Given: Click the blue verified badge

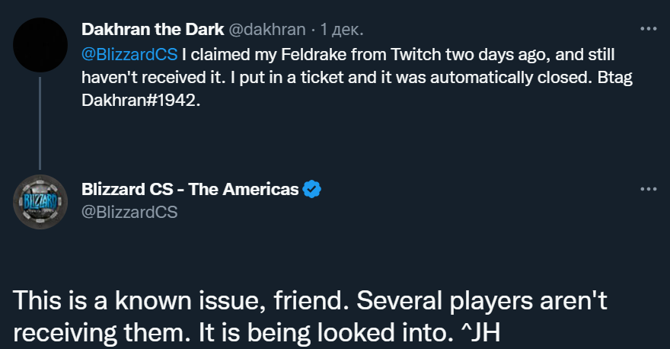Looking at the screenshot, I should tap(312, 189).
